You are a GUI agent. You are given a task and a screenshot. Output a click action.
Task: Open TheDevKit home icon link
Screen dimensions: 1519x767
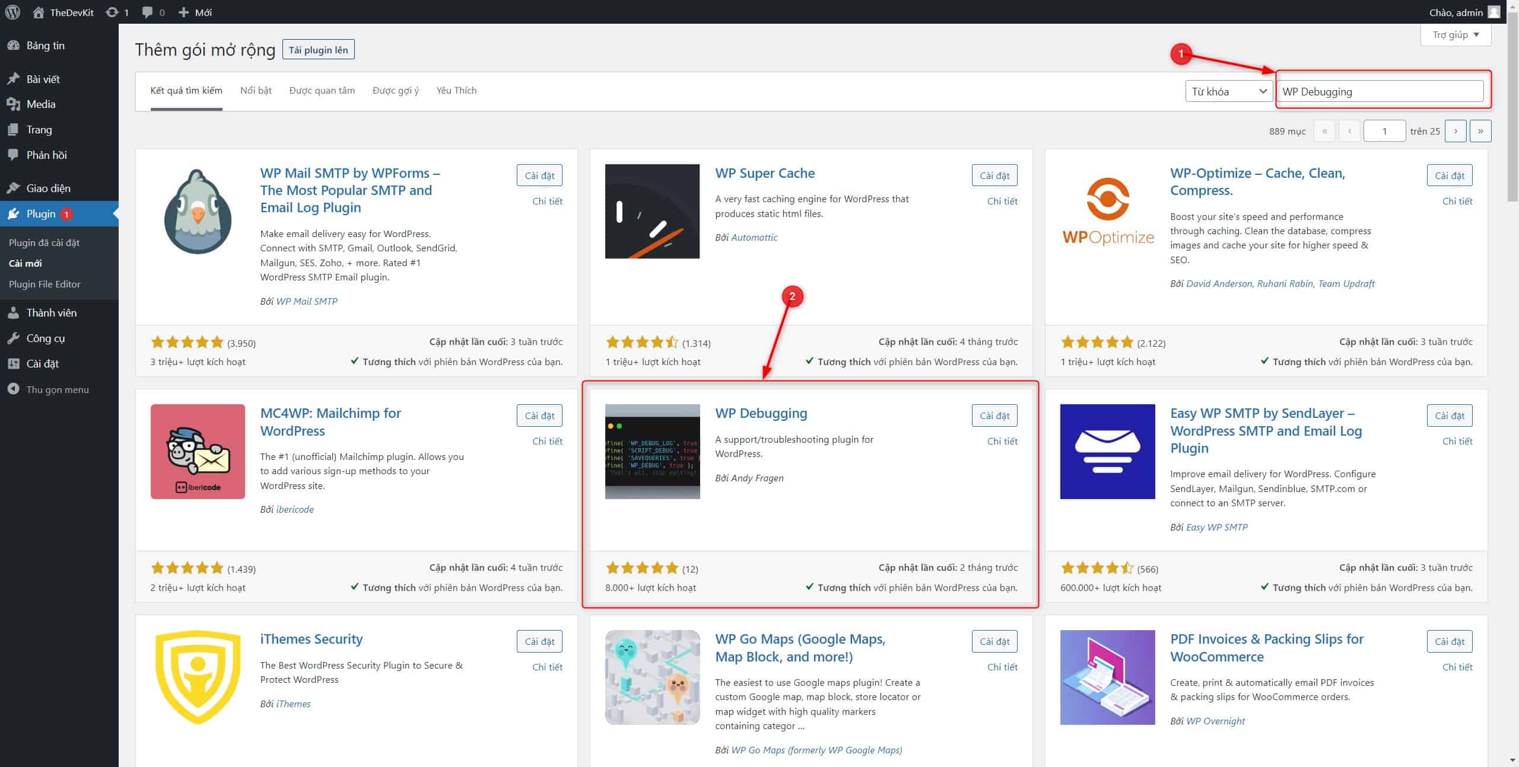39,12
